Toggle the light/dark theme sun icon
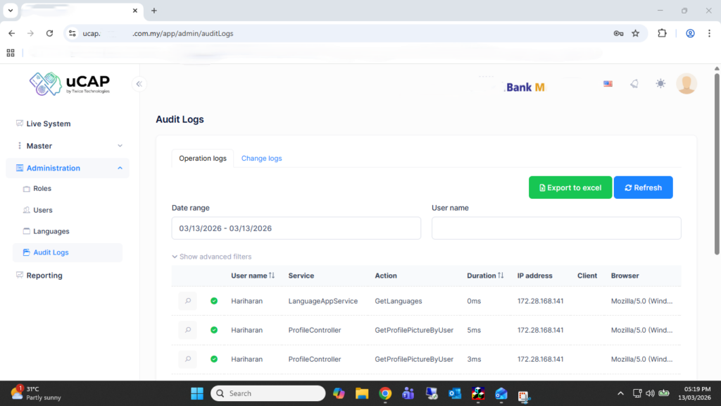Image resolution: width=721 pixels, height=406 pixels. 660,84
